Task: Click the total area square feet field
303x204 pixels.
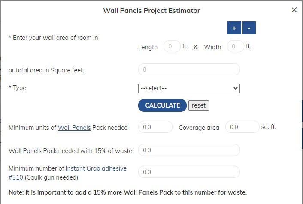Action: tap(189, 69)
